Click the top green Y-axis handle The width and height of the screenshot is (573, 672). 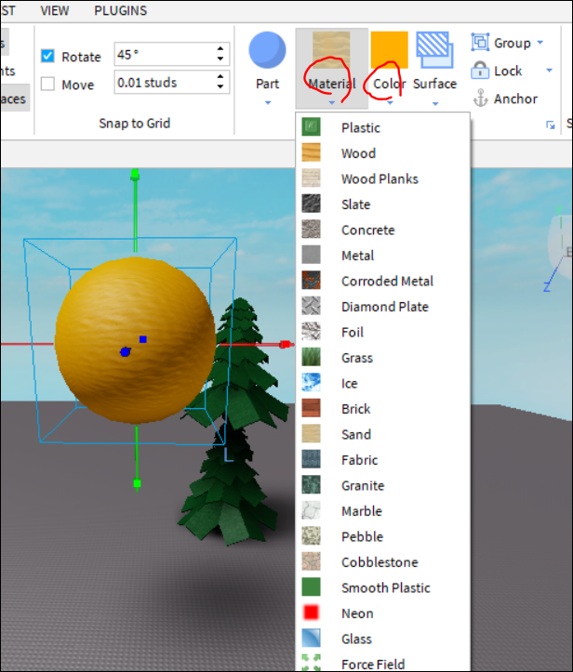(x=135, y=174)
